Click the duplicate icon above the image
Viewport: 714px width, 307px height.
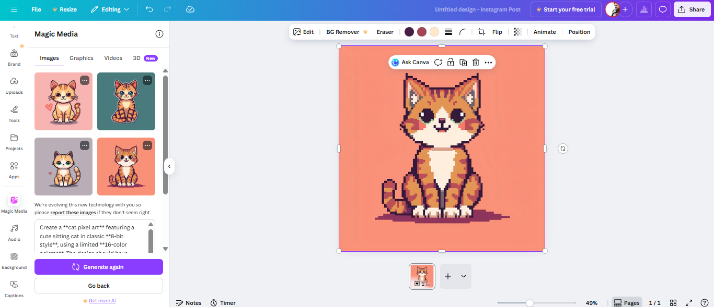coord(463,63)
